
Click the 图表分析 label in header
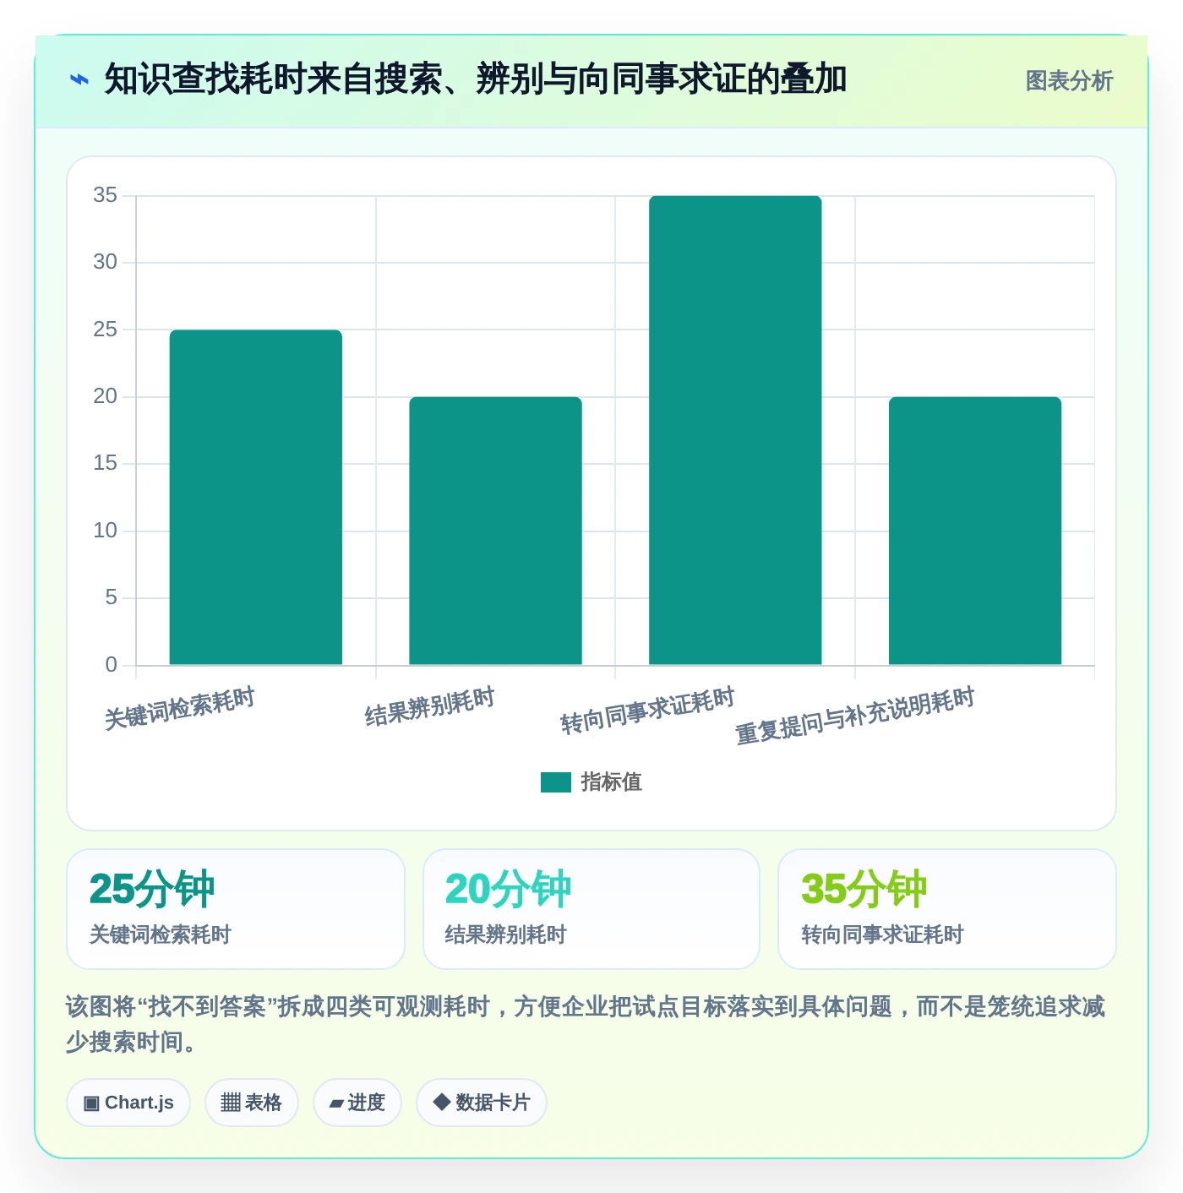(1069, 81)
